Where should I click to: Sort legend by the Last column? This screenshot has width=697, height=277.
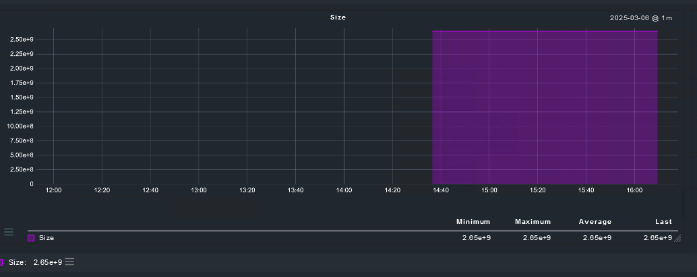click(x=663, y=222)
